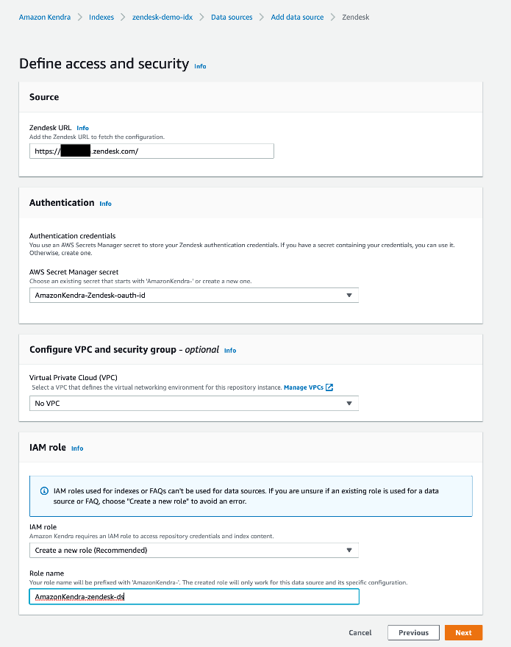Viewport: 511px width, 647px height.
Task: Expand the IAM role dropdown
Action: 194,550
